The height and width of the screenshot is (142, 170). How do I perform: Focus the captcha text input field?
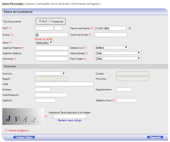(x=69, y=116)
